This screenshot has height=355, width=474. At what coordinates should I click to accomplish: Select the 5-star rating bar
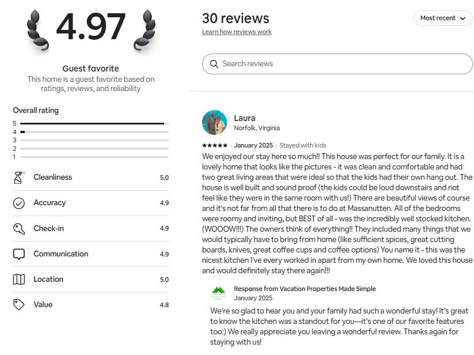(x=94, y=123)
